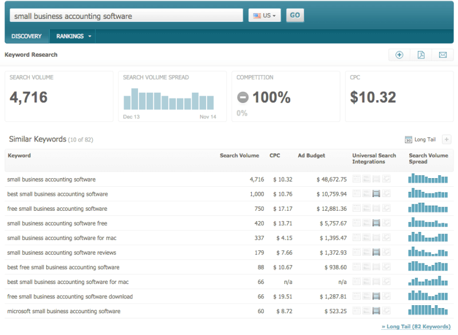This screenshot has width=458, height=335.
Task: Click the add keyword plus circle icon
Action: point(399,55)
